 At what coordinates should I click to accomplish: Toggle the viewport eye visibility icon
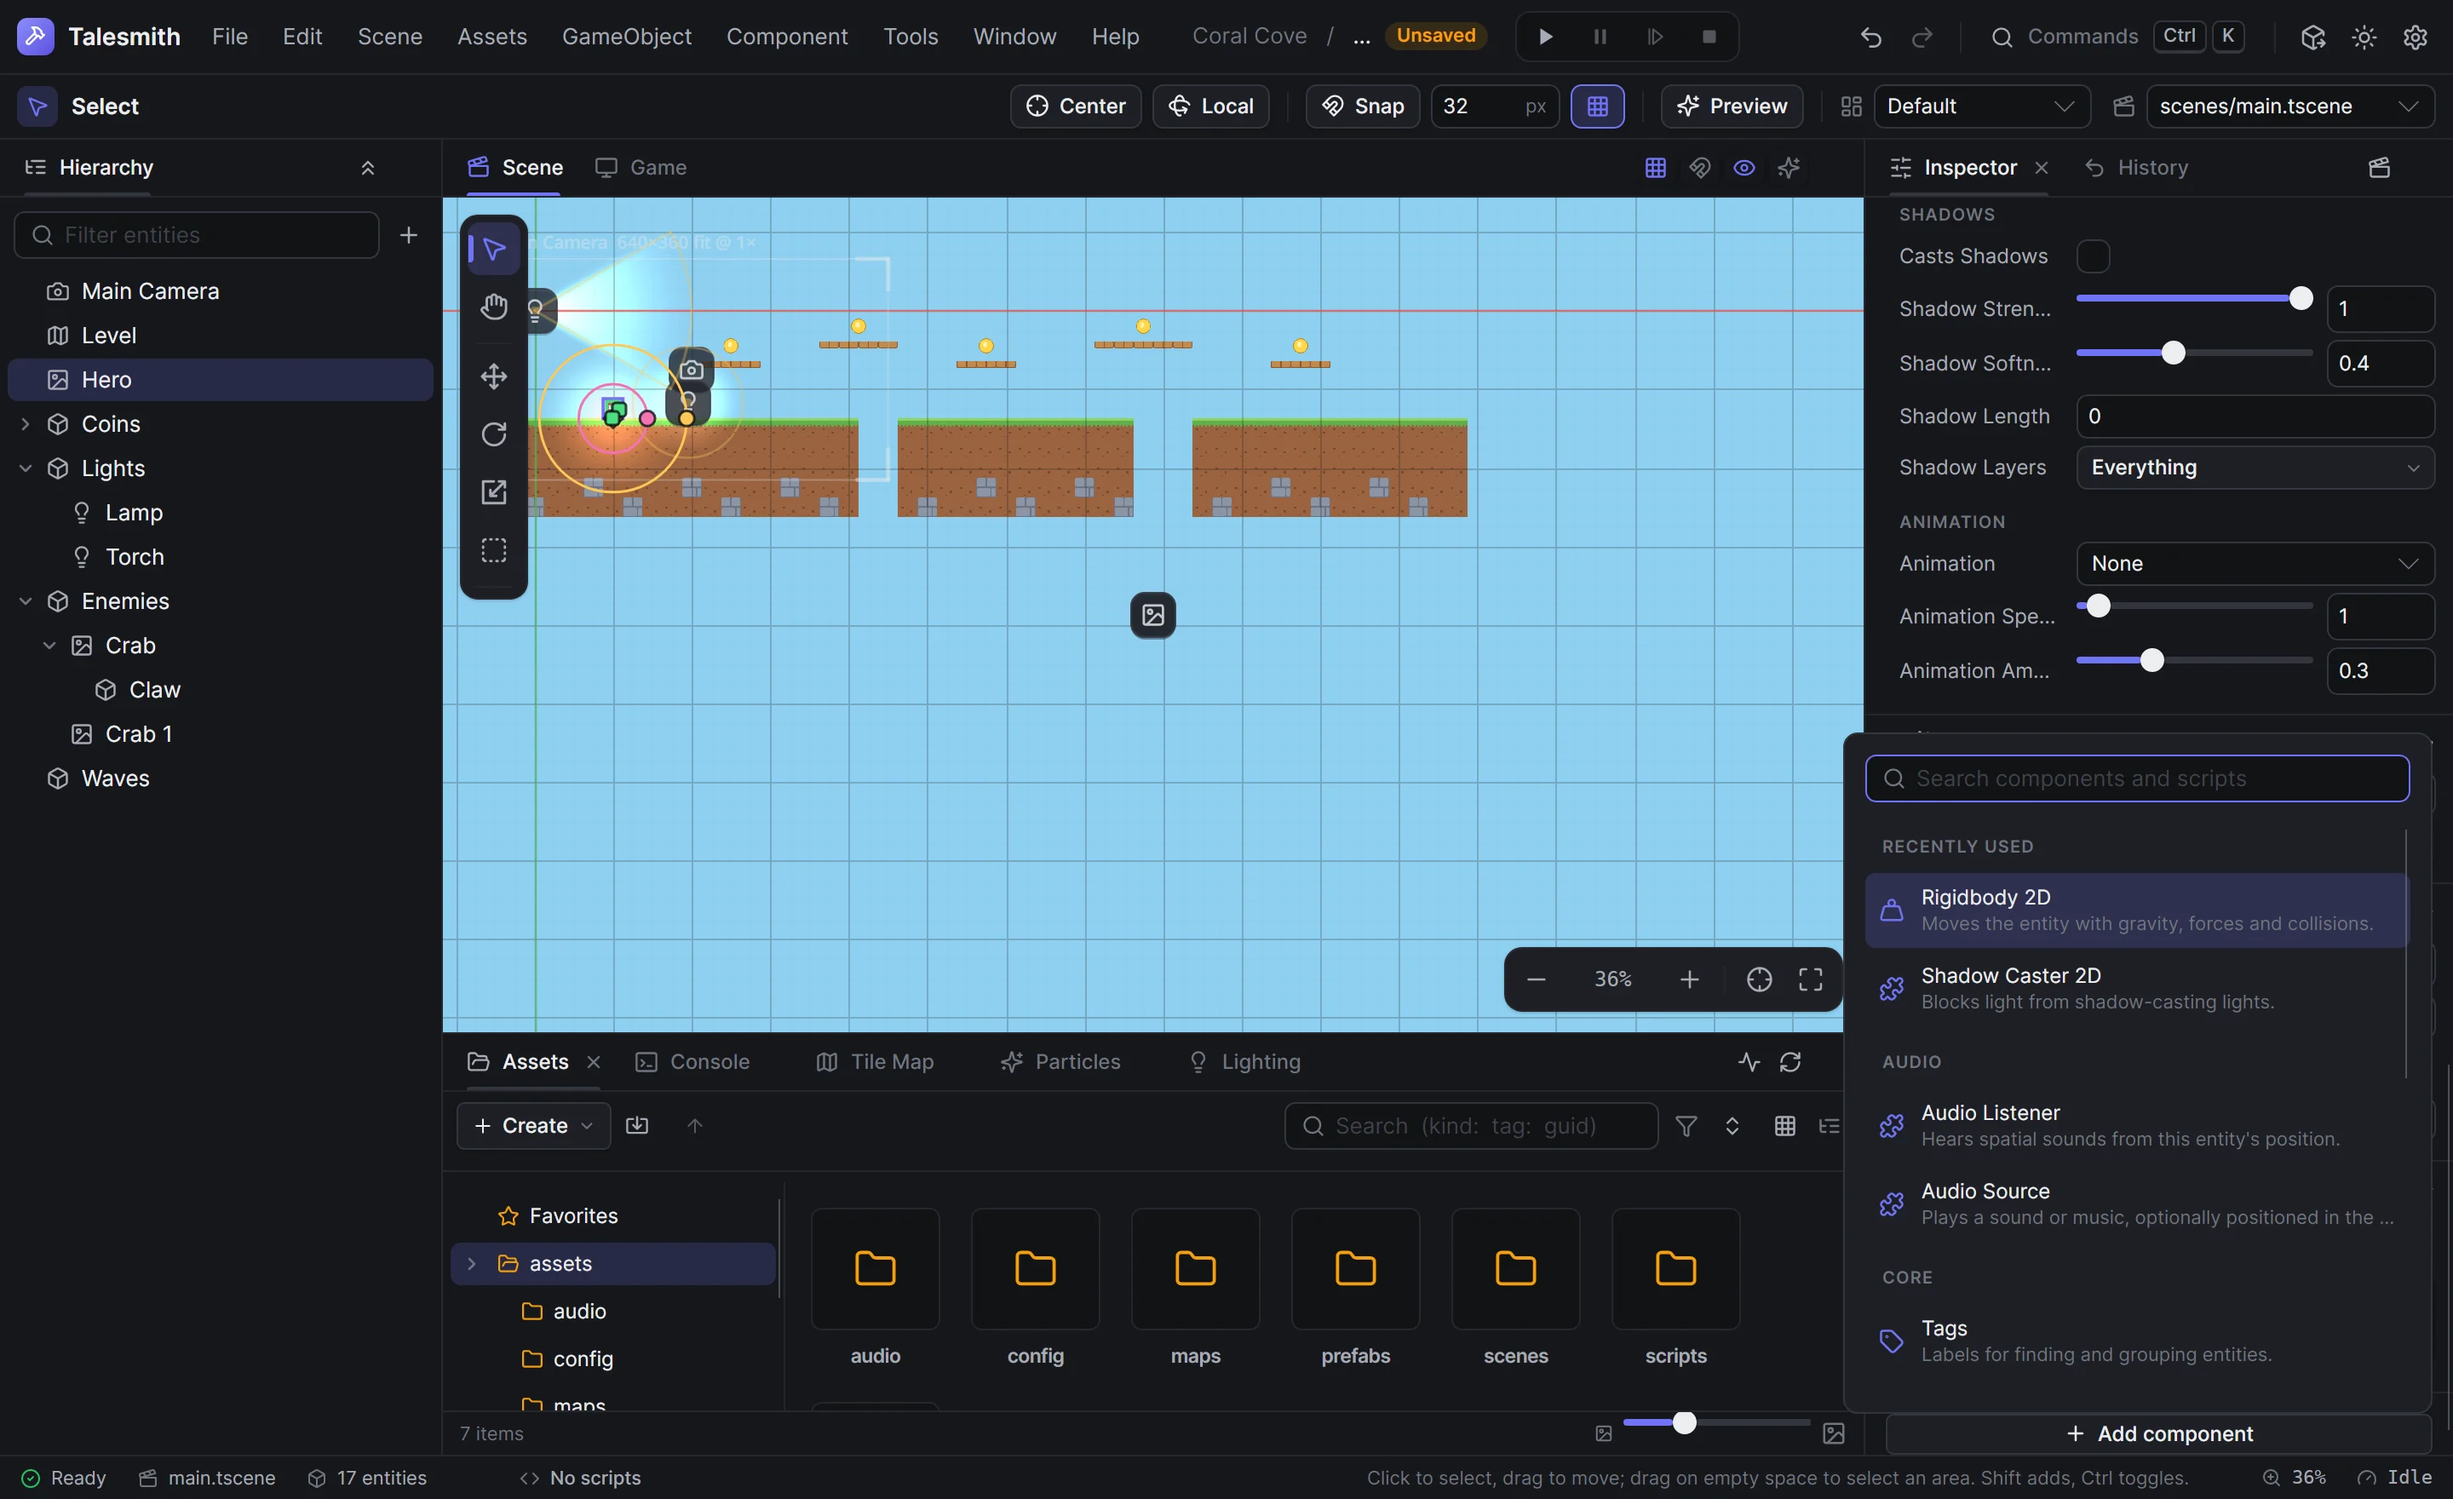tap(1744, 167)
